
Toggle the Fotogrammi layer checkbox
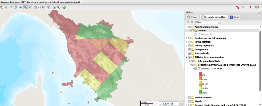pyautogui.click(x=189, y=50)
